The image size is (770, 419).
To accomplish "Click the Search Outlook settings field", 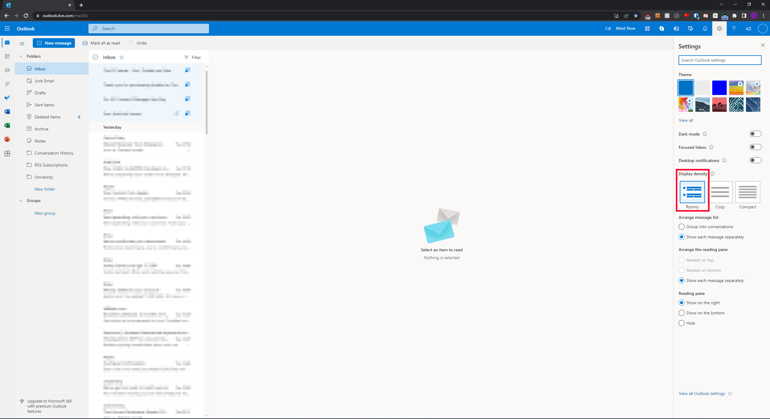I will click(719, 60).
